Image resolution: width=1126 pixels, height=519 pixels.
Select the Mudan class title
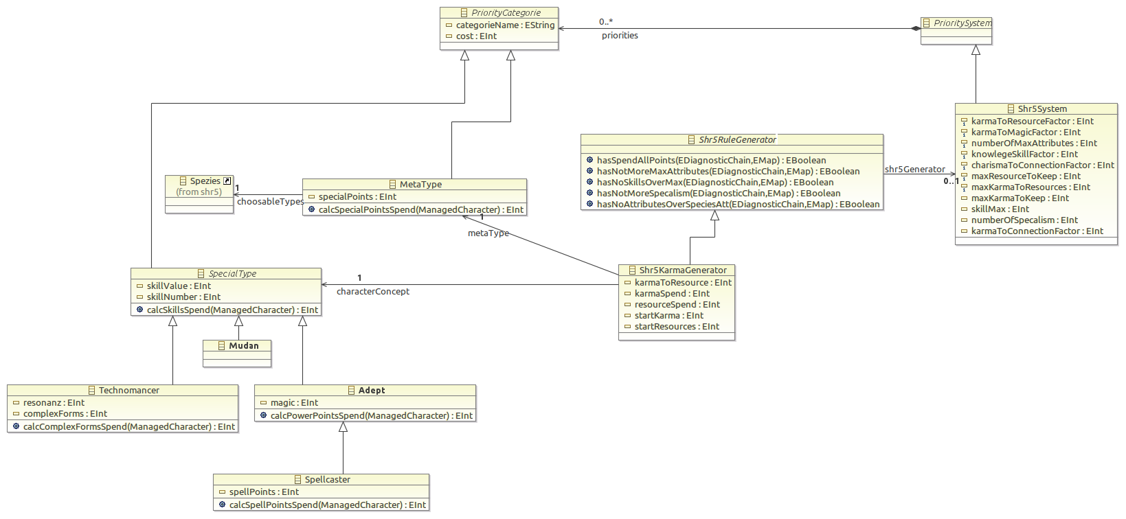tap(244, 346)
